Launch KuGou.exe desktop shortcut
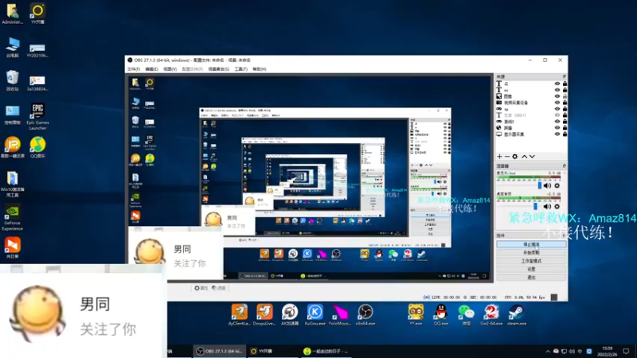Image resolution: width=637 pixels, height=358 pixels. click(315, 315)
